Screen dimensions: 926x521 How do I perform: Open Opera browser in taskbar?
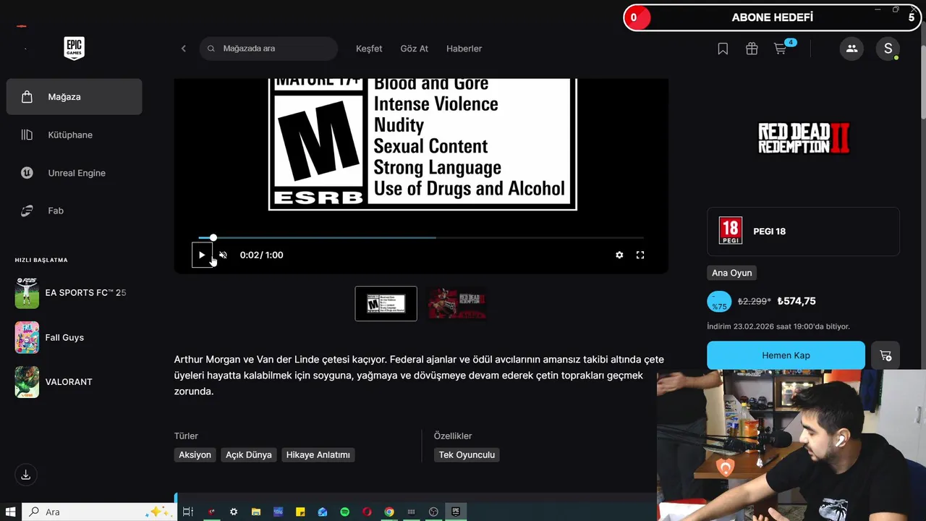tap(367, 512)
